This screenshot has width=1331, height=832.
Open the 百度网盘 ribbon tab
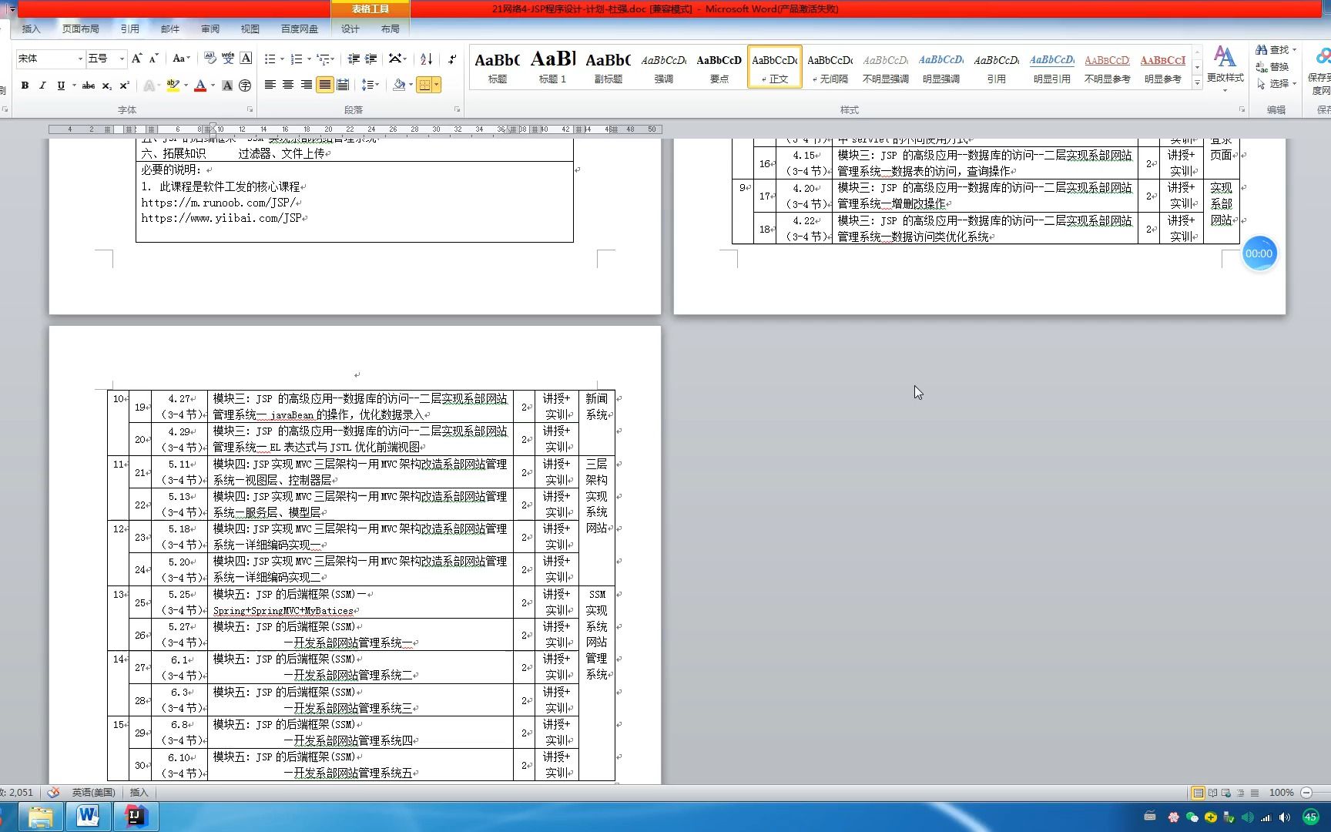coord(299,29)
